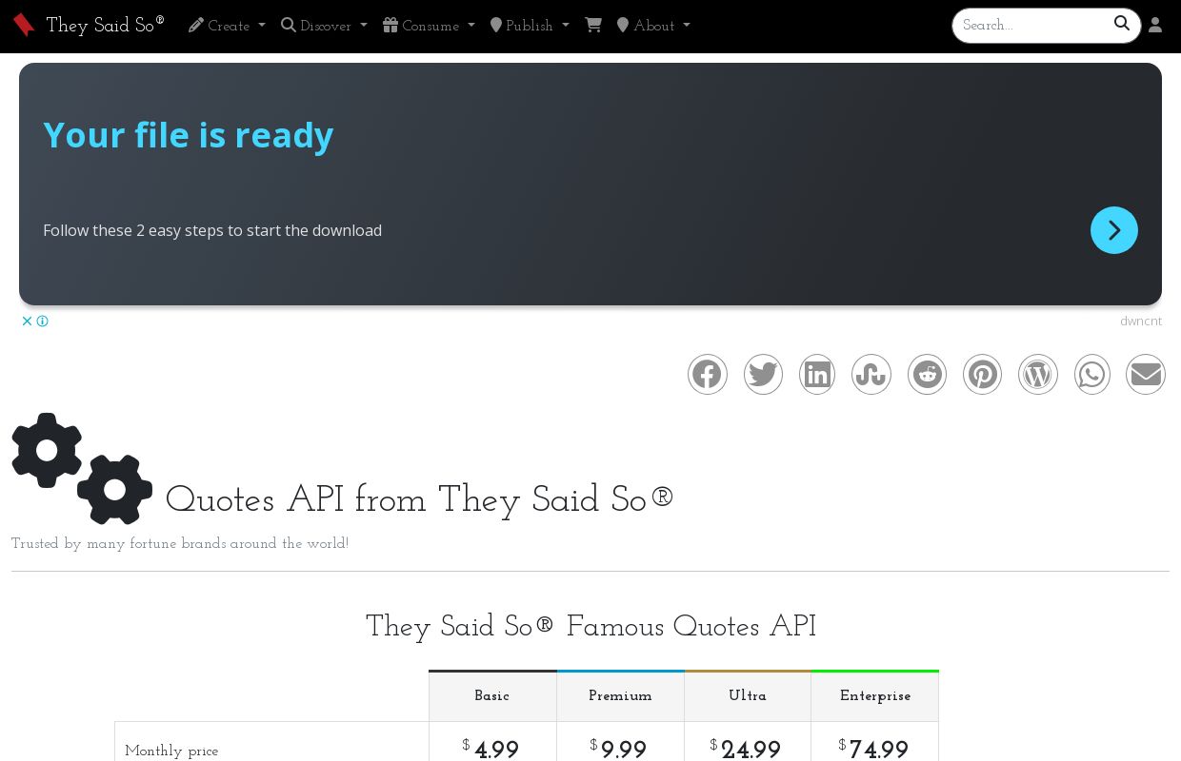Click the ad's blue arrow button
Image resolution: width=1181 pixels, height=761 pixels.
tap(1114, 230)
